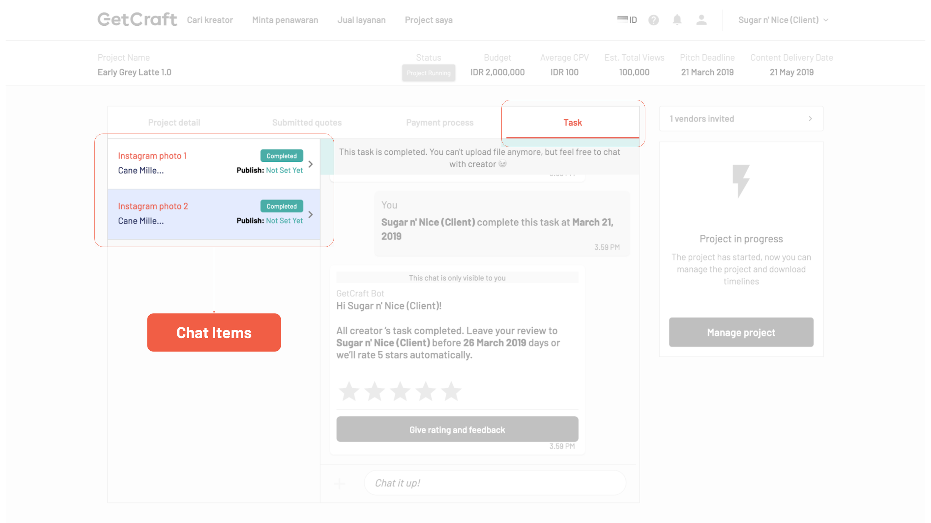
Task: Open the Sugar n' Nice (Client) account dropdown
Action: [x=783, y=20]
